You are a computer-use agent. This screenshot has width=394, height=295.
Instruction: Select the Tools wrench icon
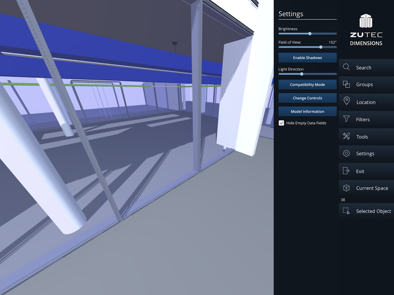346,136
